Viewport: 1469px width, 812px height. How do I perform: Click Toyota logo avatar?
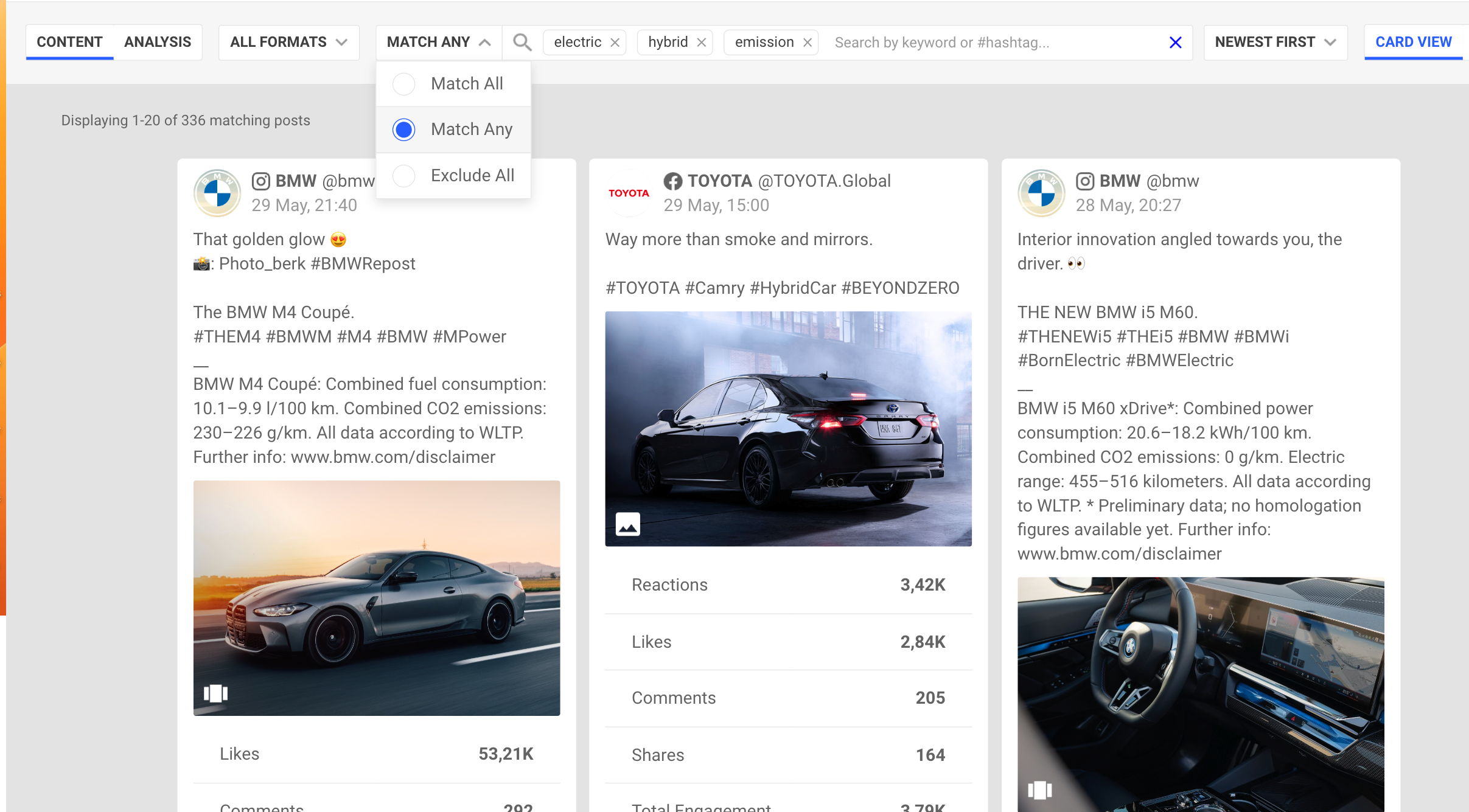tap(629, 193)
